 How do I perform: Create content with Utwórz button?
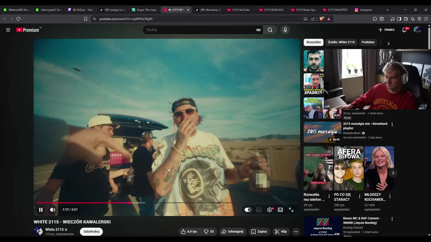tap(386, 30)
